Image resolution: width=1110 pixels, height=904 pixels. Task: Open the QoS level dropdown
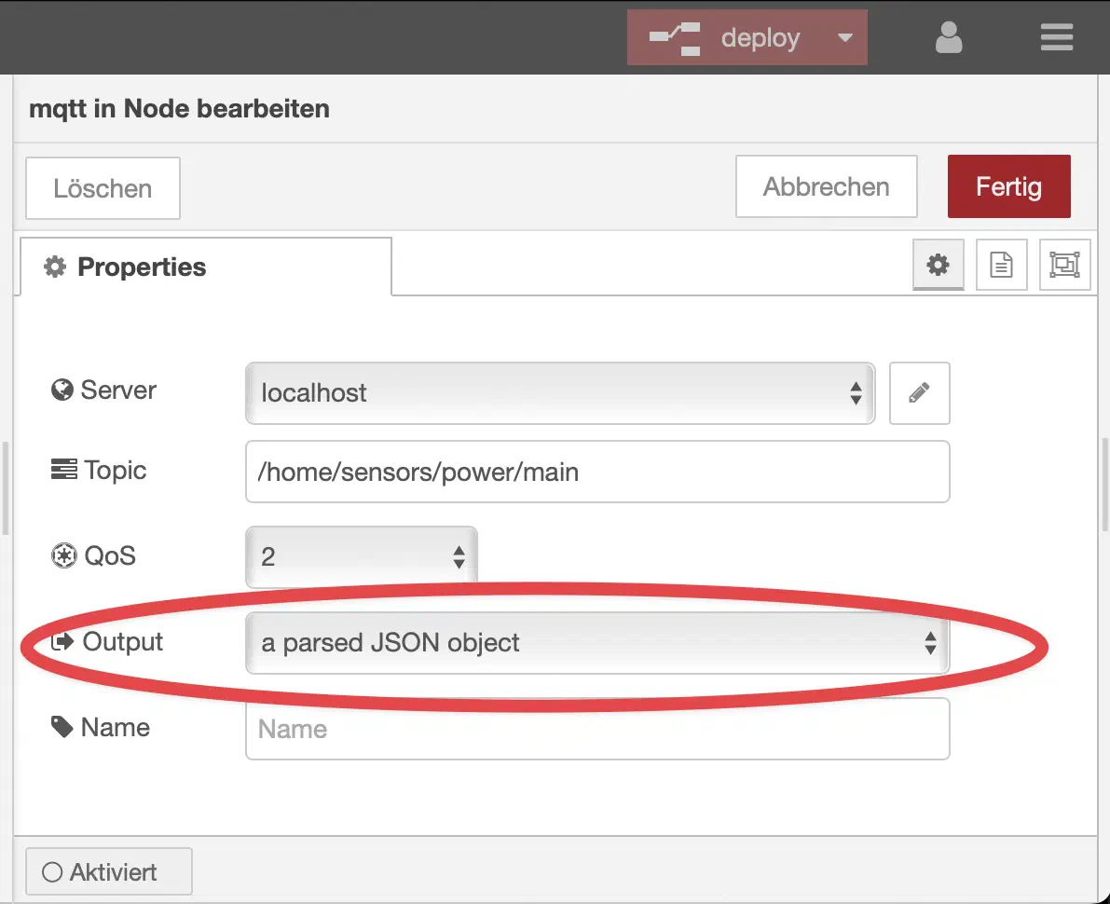point(362,555)
